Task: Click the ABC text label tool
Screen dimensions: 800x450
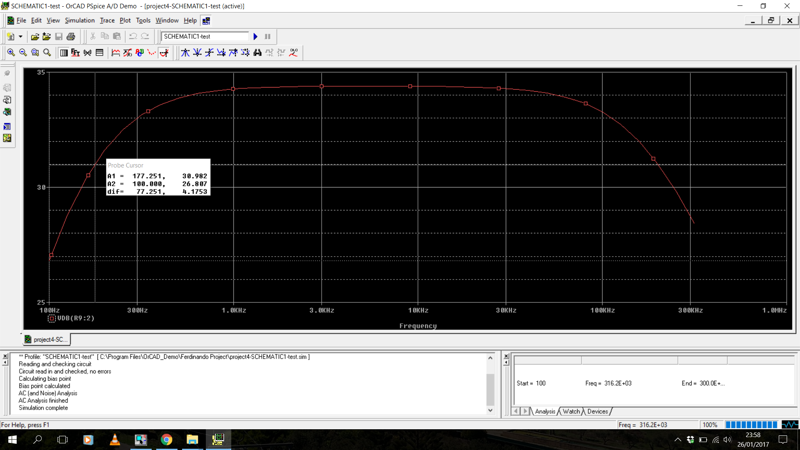Action: click(x=140, y=52)
